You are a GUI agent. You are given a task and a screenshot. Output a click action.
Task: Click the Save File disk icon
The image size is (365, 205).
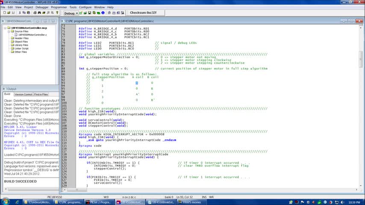click(13, 13)
